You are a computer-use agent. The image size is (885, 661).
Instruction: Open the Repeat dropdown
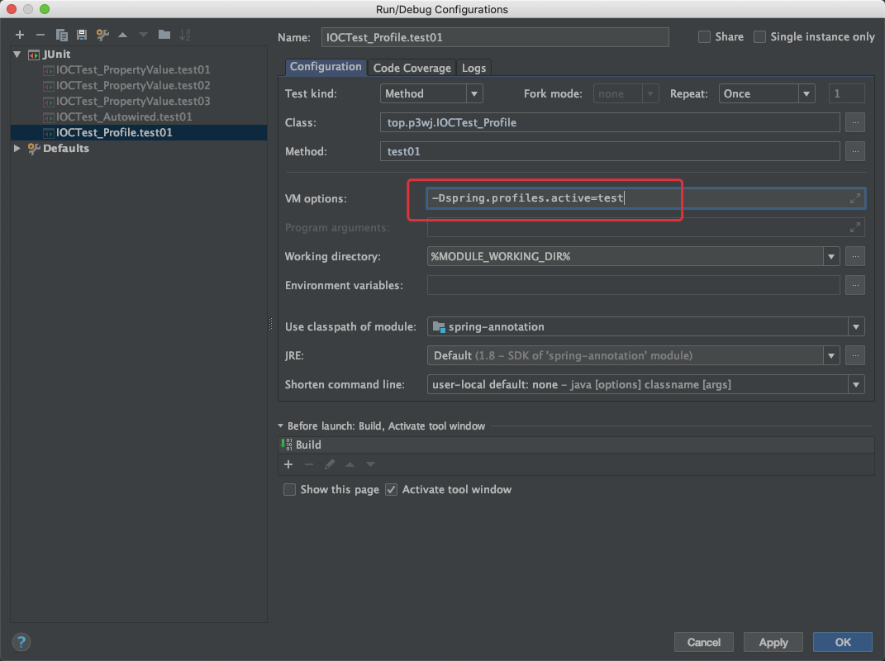(806, 93)
